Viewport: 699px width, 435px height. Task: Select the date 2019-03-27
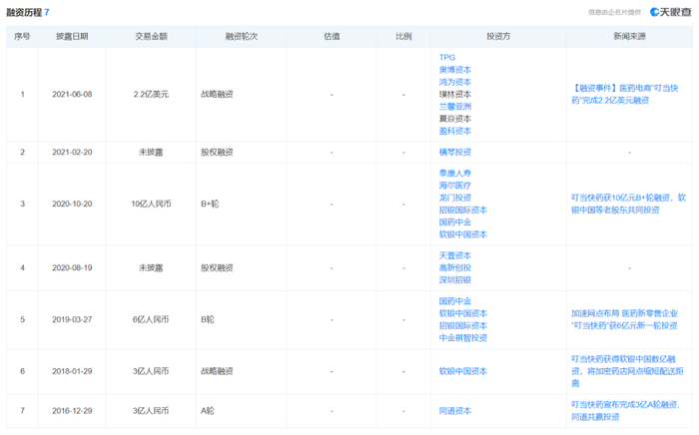[72, 319]
